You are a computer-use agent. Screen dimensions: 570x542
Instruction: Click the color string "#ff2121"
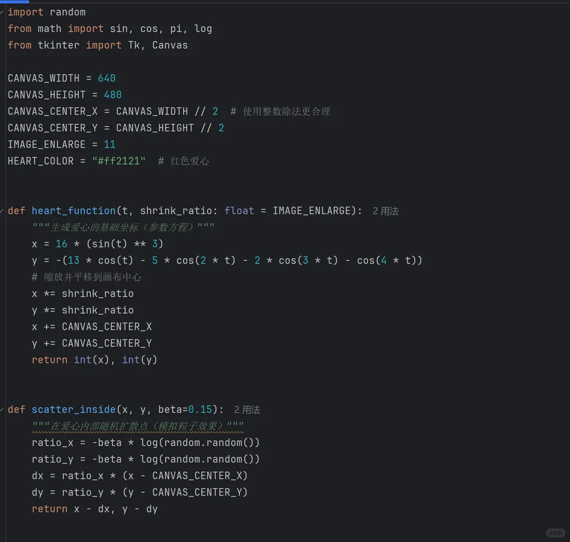(x=119, y=161)
